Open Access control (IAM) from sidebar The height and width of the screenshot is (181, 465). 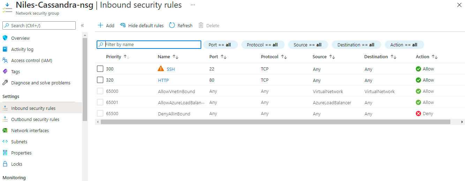tap(31, 60)
